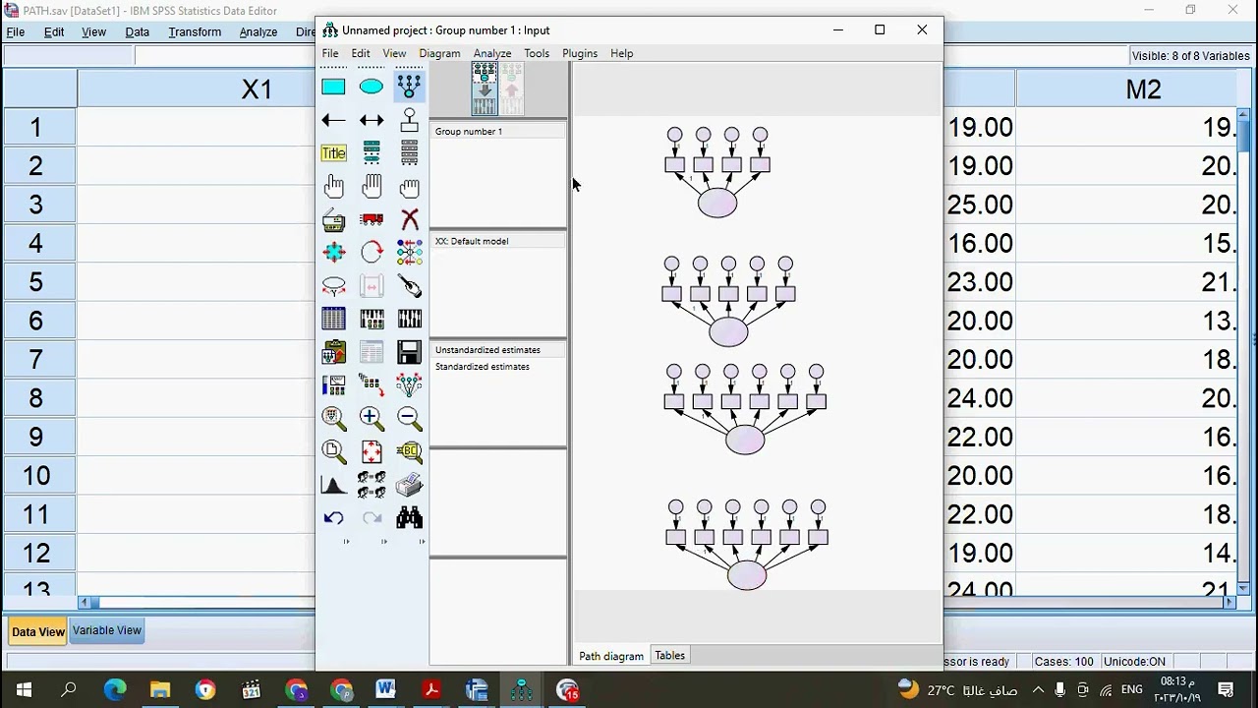Select all objects with the open hand tool
The width and height of the screenshot is (1258, 708).
pyautogui.click(x=372, y=187)
